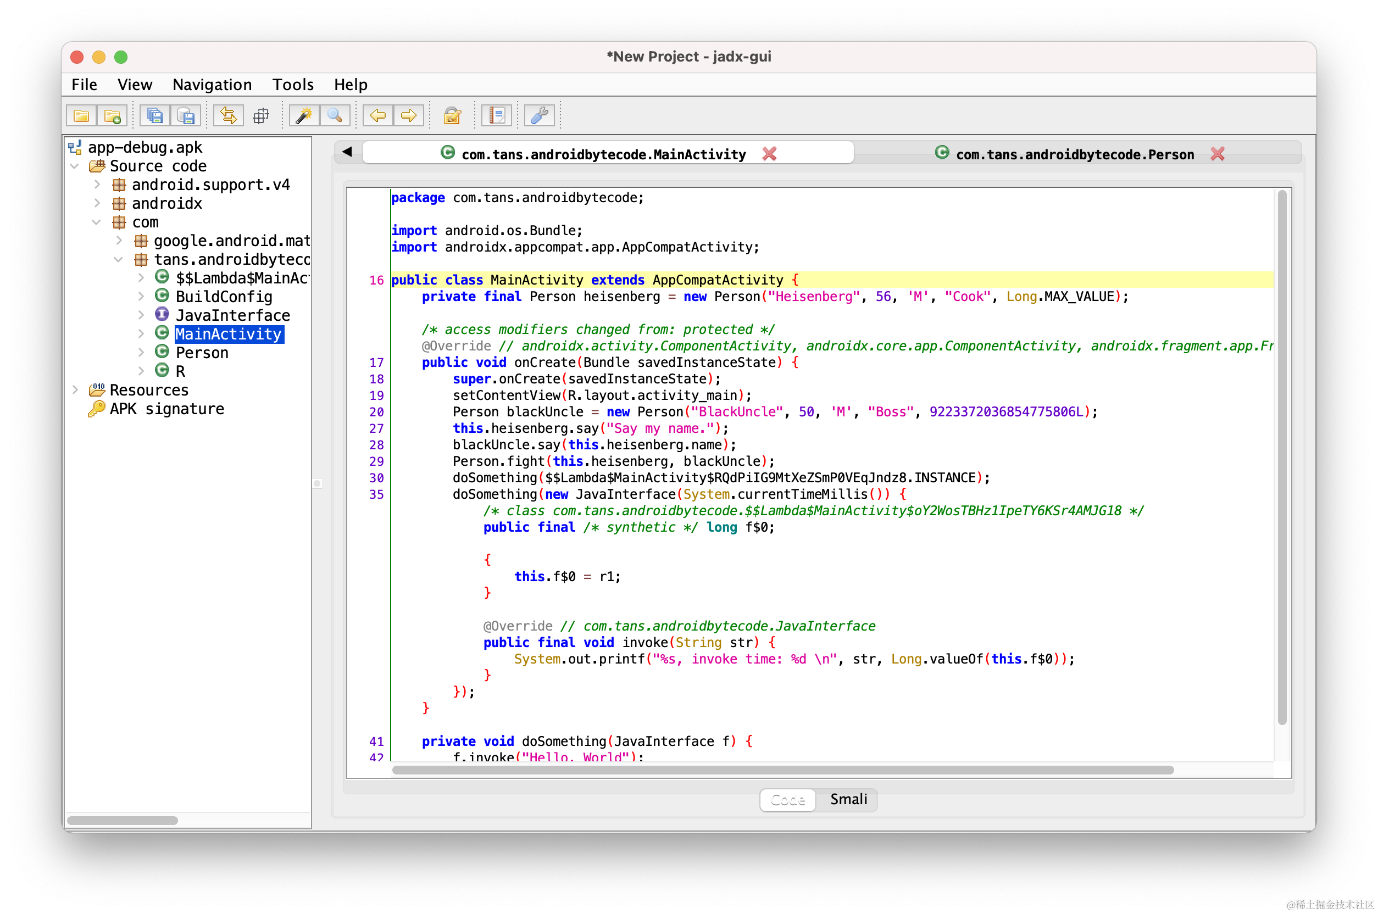Expand the androidx package node
Image resolution: width=1378 pixels, height=914 pixels.
pos(97,203)
